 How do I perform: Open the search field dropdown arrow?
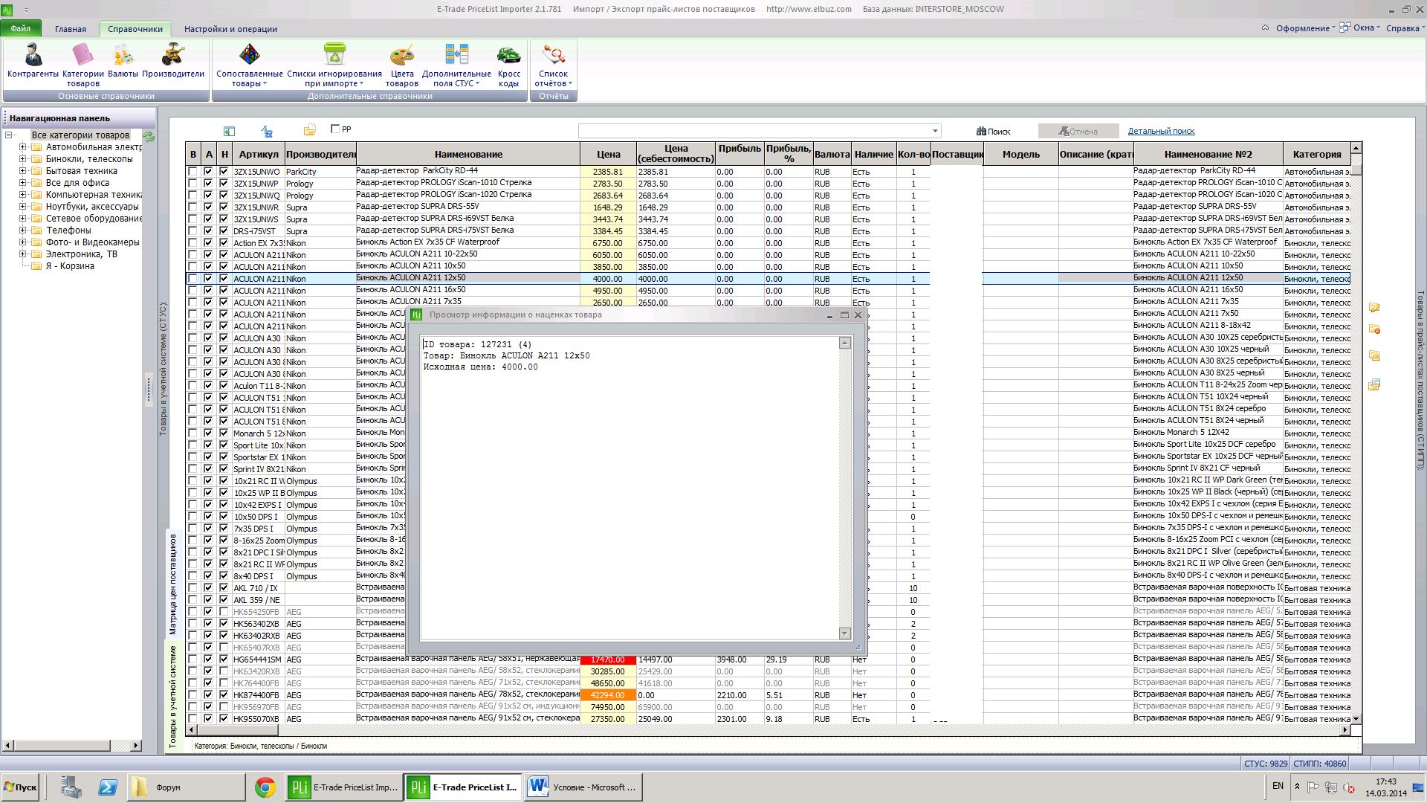tap(935, 132)
